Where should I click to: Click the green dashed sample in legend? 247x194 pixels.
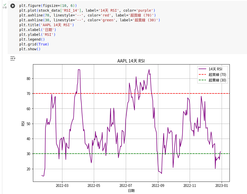pos(202,80)
